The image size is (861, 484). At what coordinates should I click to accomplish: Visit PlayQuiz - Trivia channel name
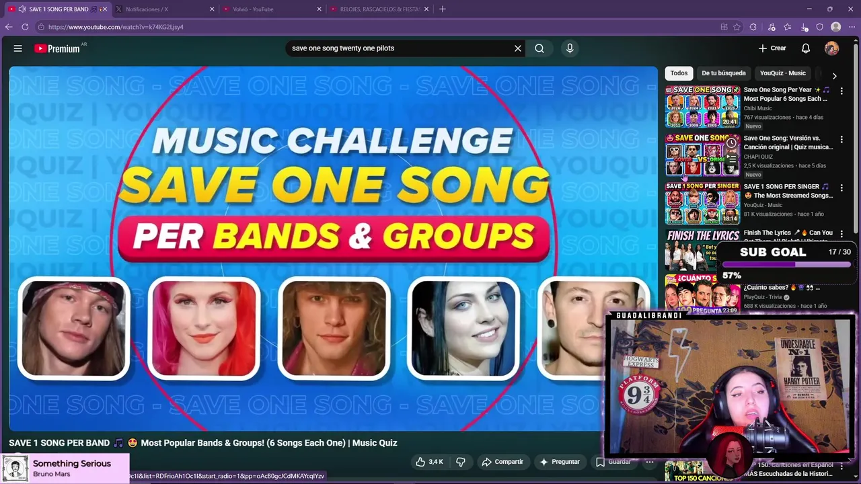tap(763, 297)
